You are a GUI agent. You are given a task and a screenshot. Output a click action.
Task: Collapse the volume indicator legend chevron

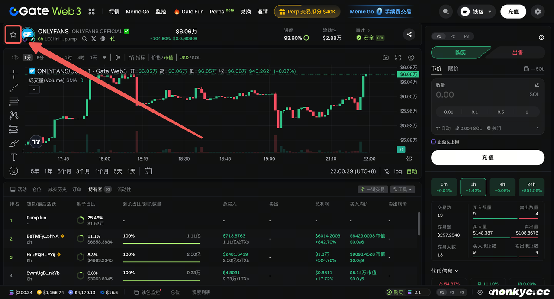[34, 90]
